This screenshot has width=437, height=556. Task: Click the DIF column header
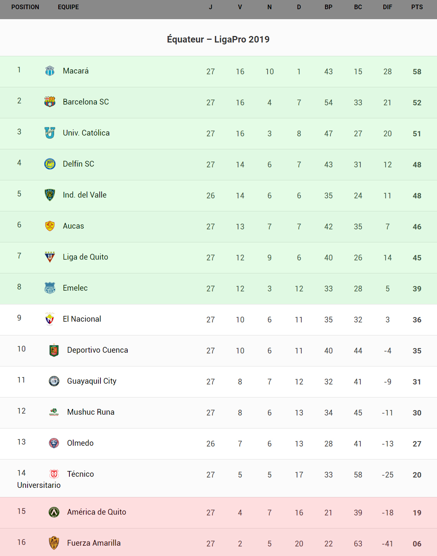(x=388, y=7)
